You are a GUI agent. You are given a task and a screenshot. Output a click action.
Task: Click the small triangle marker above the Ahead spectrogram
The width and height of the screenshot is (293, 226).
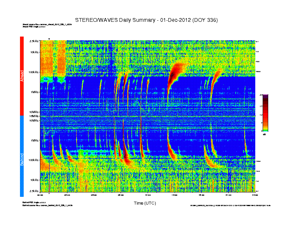click(x=49, y=39)
